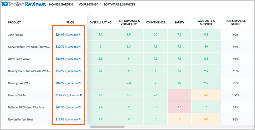Click Farouk Chi Arc warranty score 5.8
The height and width of the screenshot is (130, 255).
click(x=206, y=95)
